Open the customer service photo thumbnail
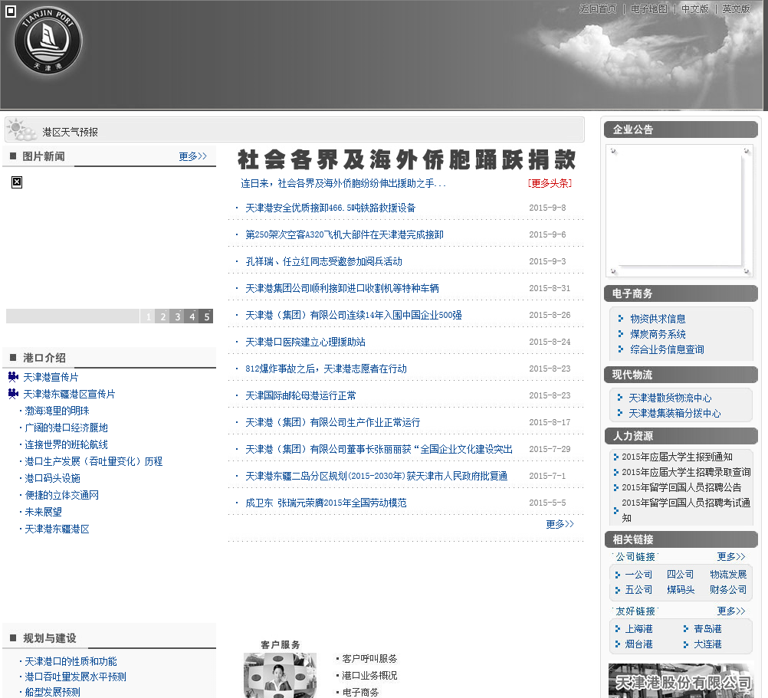The width and height of the screenshot is (768, 698). [x=280, y=675]
